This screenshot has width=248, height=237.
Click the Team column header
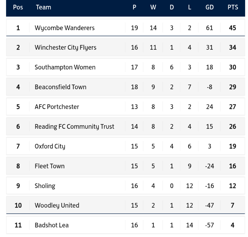(43, 8)
